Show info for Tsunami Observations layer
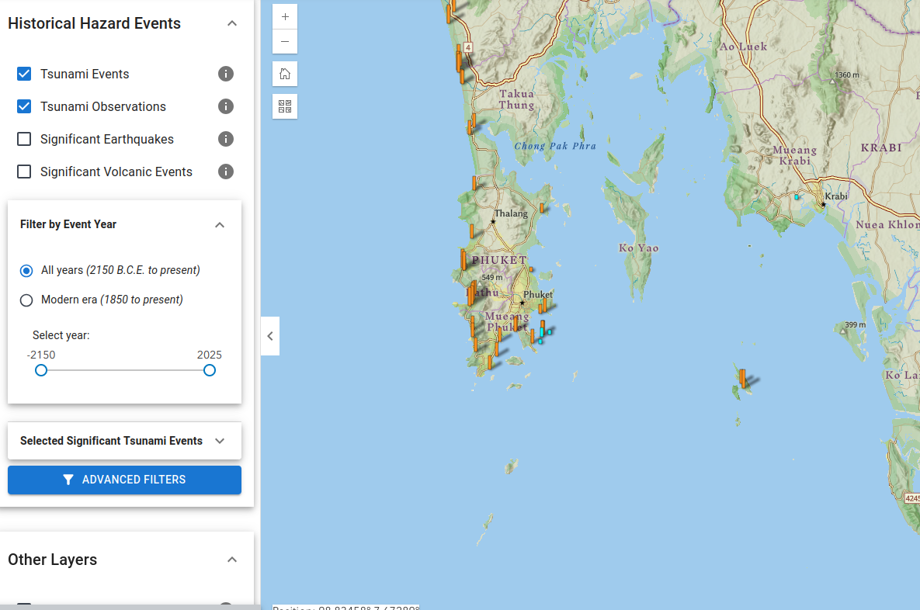 point(226,106)
